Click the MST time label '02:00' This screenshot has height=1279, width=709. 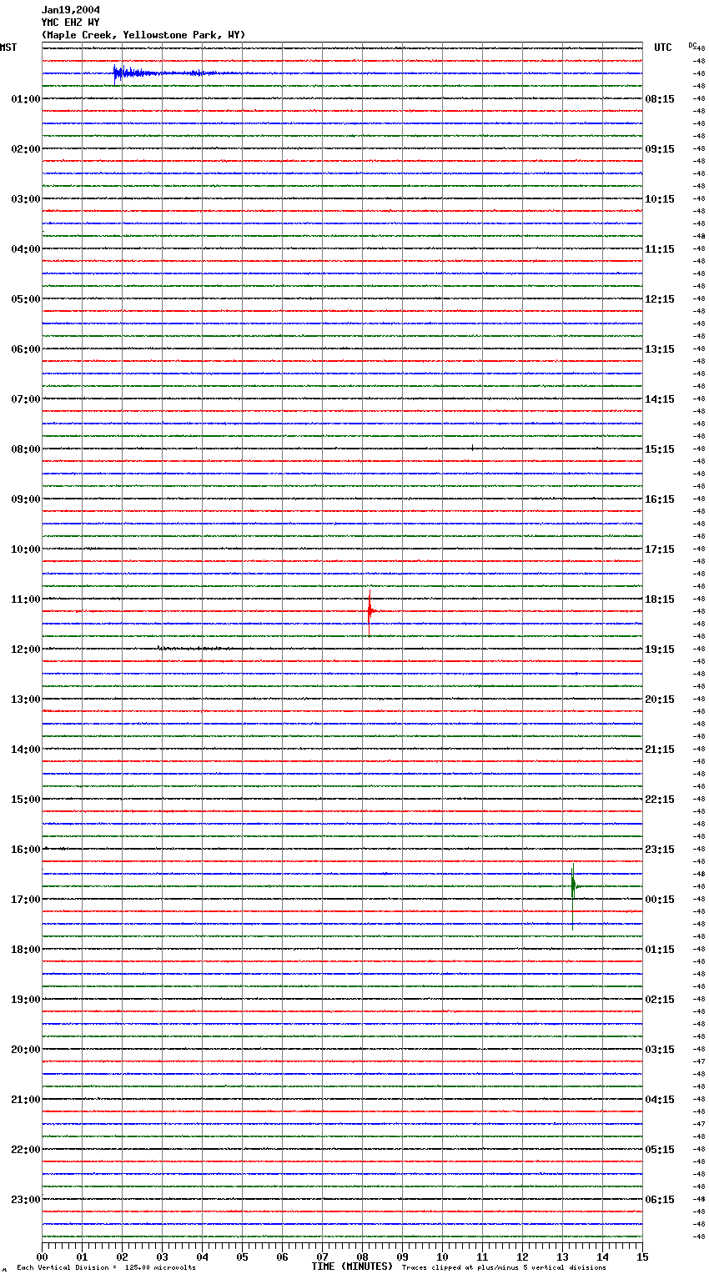coord(25,149)
